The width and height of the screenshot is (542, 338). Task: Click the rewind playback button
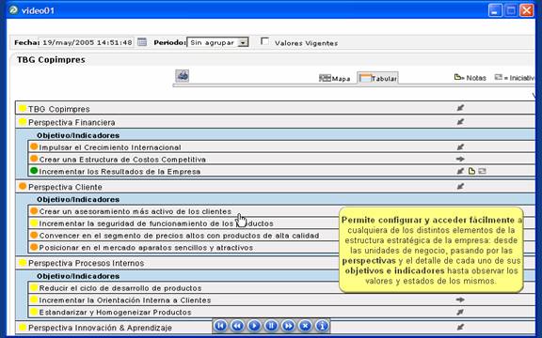point(237,326)
